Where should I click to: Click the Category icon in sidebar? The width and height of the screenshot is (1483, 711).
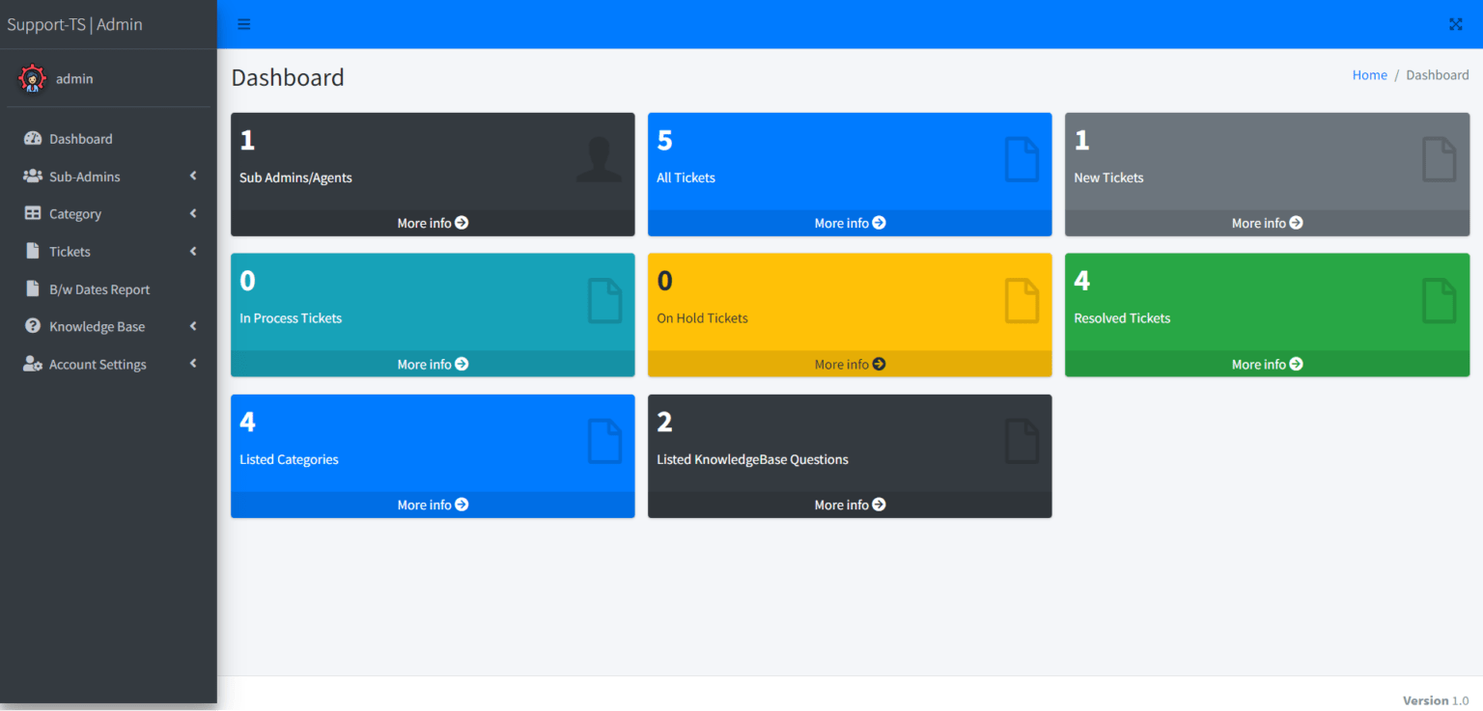[31, 213]
